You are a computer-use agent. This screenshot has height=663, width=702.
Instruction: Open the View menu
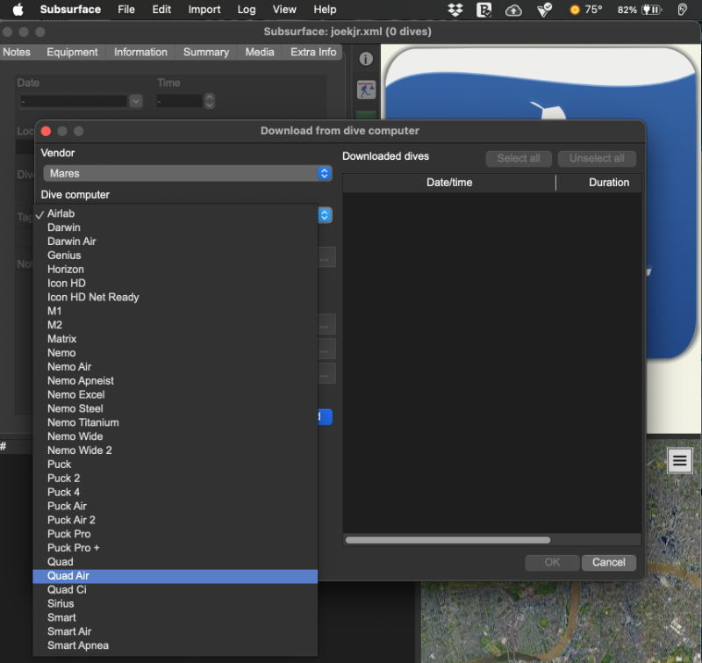pos(284,10)
